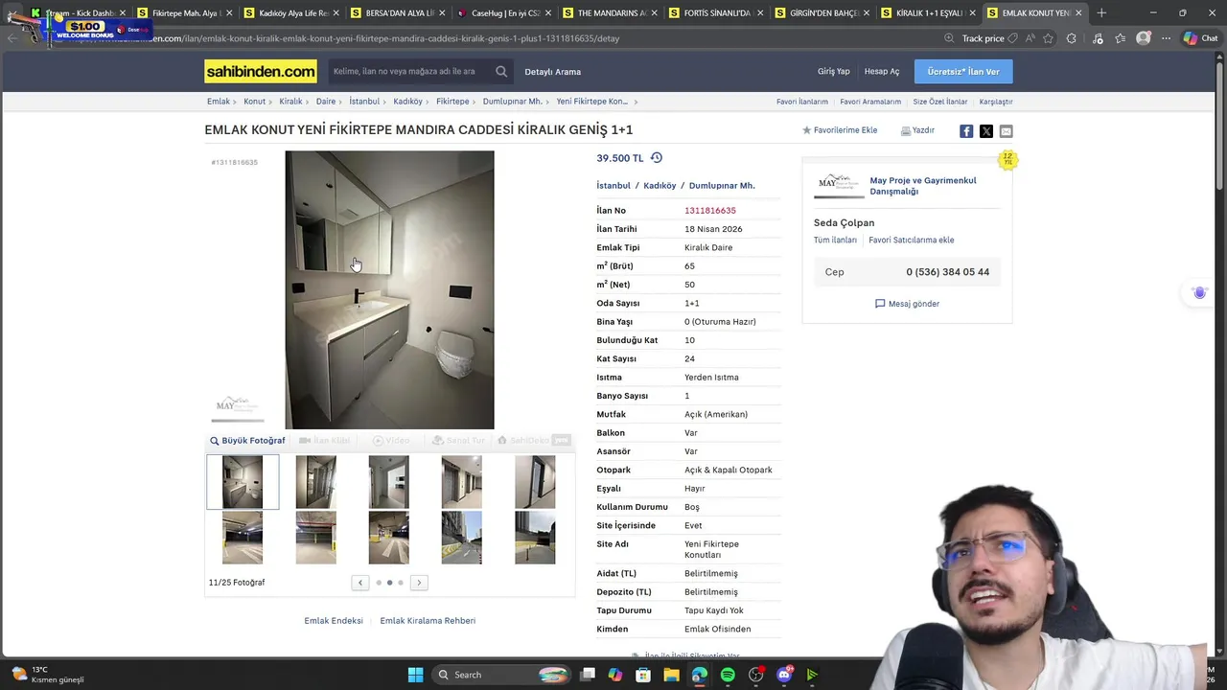Share the listing on X
The height and width of the screenshot is (690, 1227).
coord(986,131)
